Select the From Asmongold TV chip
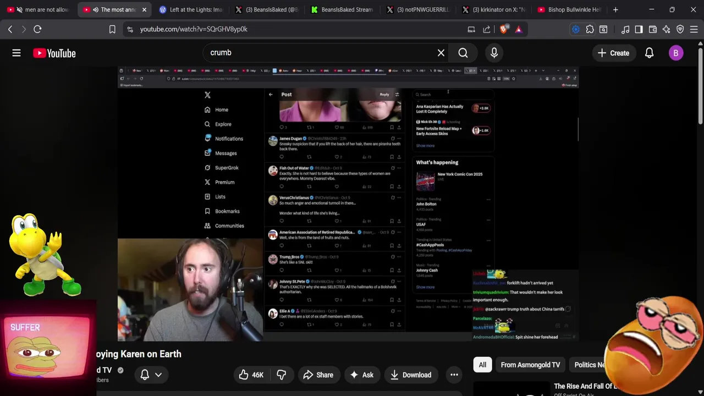This screenshot has width=704, height=396. (x=530, y=365)
